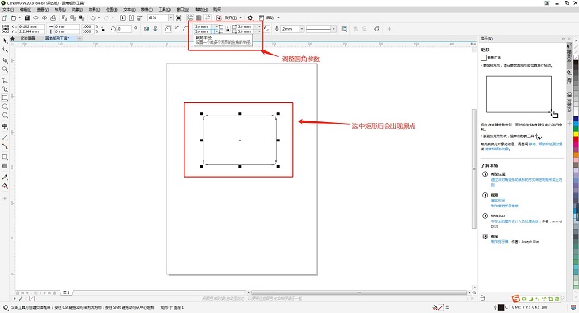The width and height of the screenshot is (579, 313).
Task: Select the Pick tool in the toolbox
Action: (x=5, y=40)
